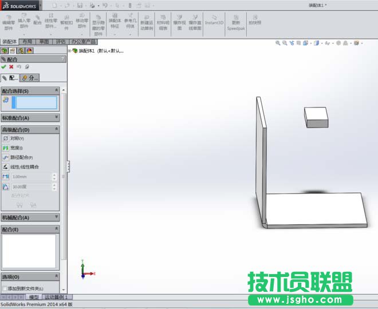
Task: Click the Zoom to Area view icon
Action: click(x=285, y=43)
